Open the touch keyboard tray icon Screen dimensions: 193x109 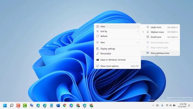point(157,105)
